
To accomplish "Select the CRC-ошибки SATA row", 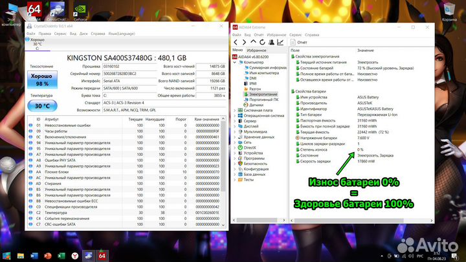I will point(124,224).
